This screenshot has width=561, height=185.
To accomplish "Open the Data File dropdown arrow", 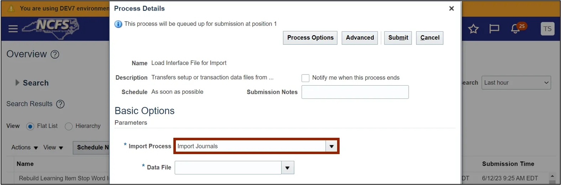I will point(287,168).
